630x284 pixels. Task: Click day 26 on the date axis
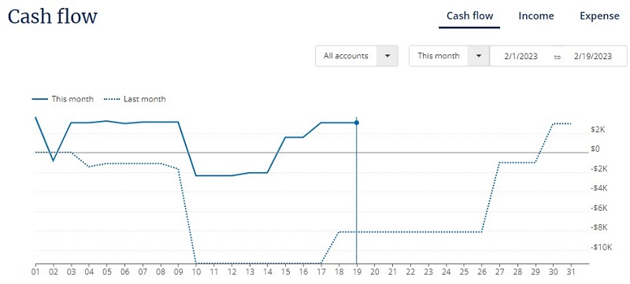click(x=482, y=272)
